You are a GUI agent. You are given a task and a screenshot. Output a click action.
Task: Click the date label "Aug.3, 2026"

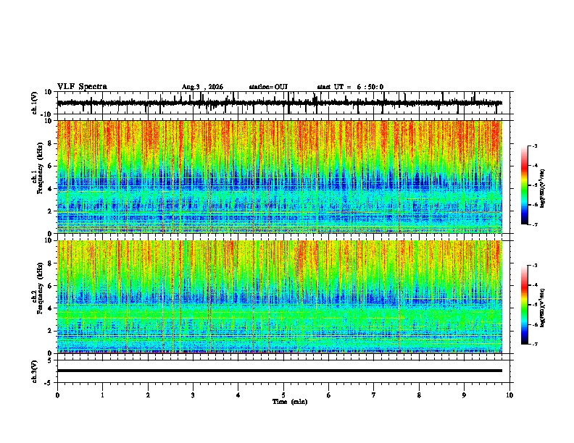pos(202,87)
